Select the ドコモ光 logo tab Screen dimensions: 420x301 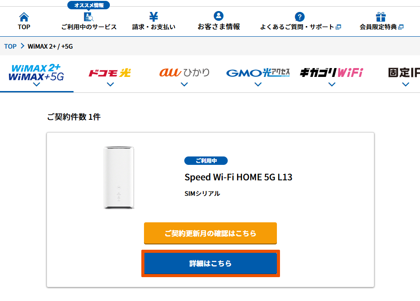pos(110,72)
